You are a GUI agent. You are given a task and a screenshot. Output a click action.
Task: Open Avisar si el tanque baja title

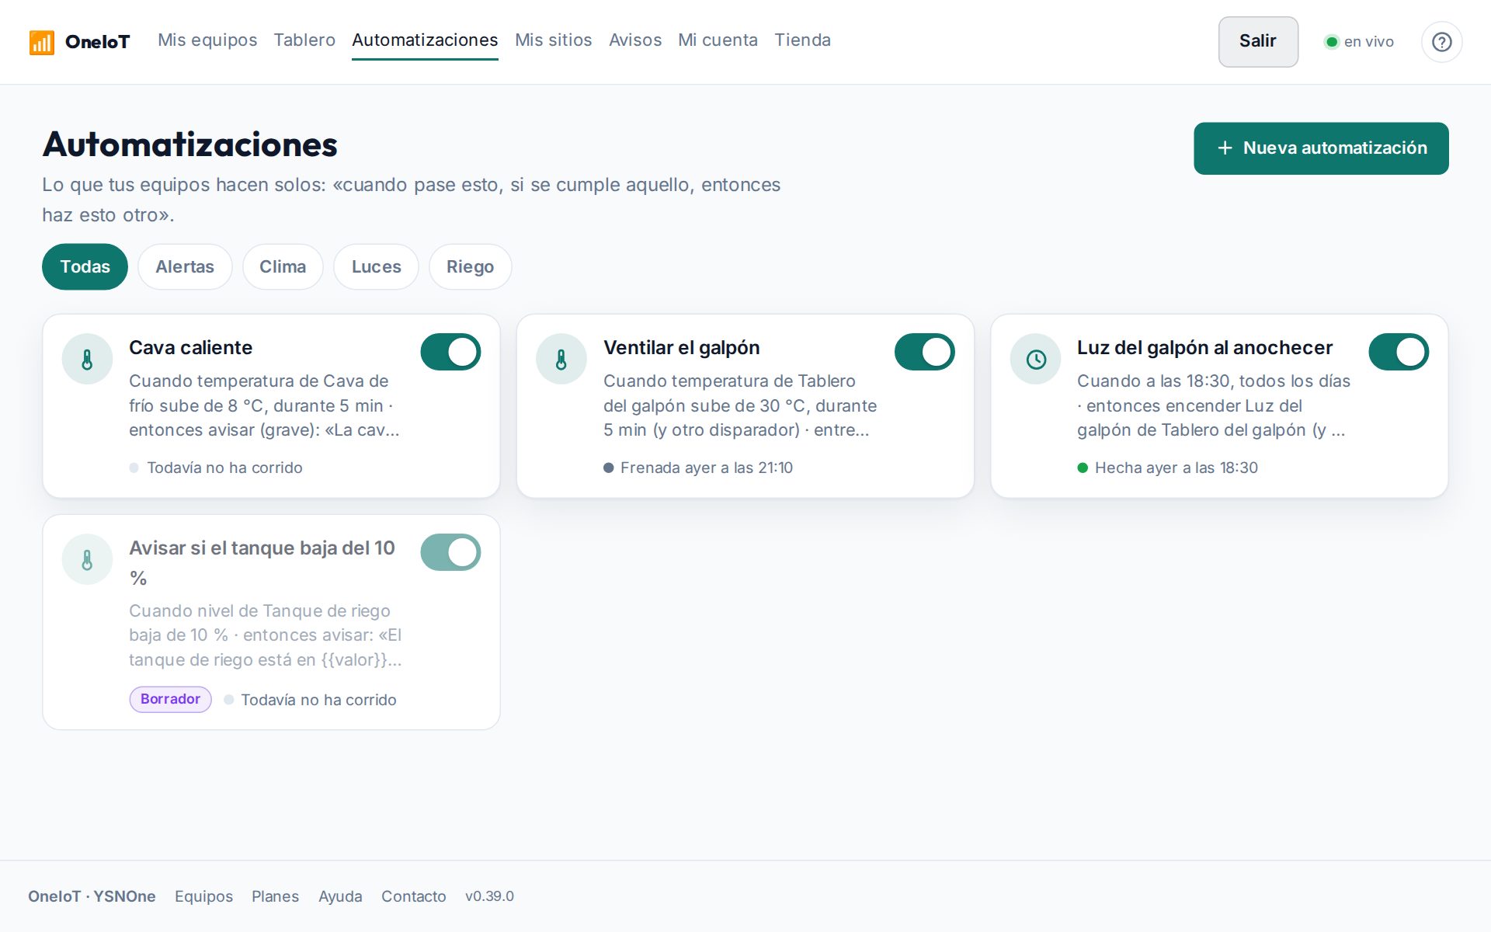click(262, 563)
